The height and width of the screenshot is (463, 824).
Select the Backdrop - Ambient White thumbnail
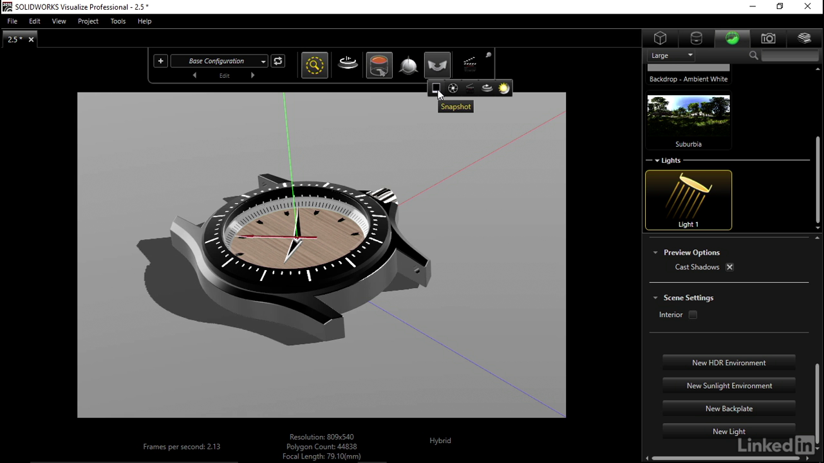688,74
